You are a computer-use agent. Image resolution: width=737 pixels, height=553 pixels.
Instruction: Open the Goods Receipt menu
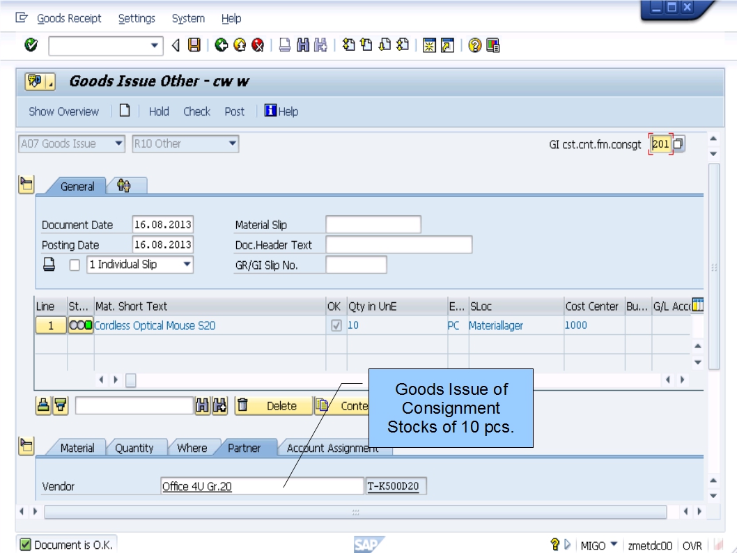pyautogui.click(x=69, y=18)
